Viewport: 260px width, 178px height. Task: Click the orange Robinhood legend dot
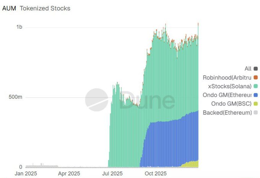point(255,78)
